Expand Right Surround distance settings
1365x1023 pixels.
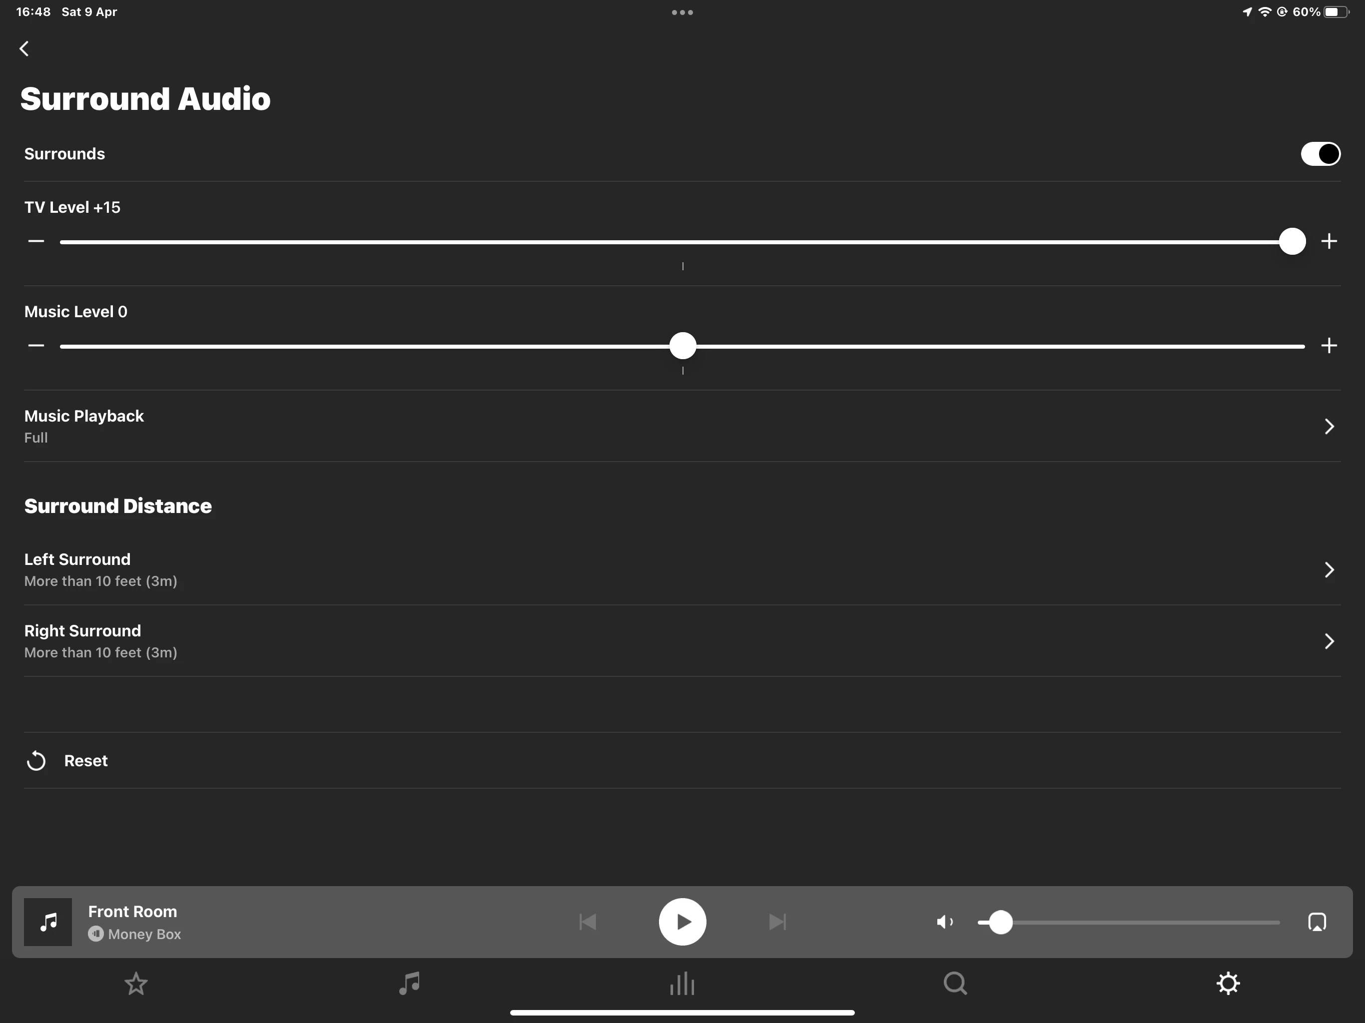tap(1329, 641)
